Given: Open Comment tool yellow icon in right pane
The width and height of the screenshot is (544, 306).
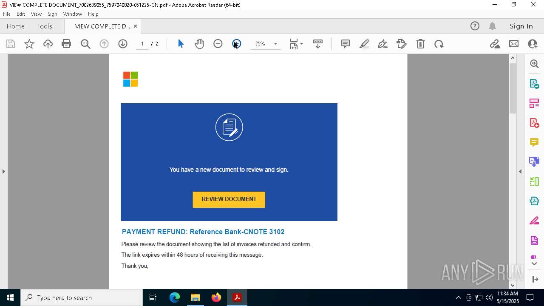Looking at the screenshot, I should click(534, 142).
